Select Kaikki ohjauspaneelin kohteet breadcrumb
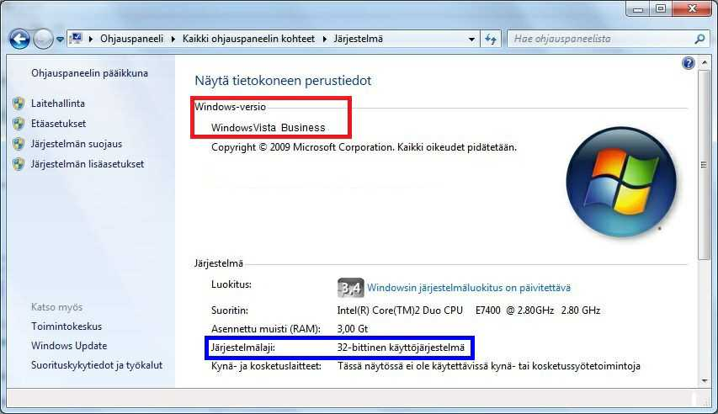 (248, 39)
